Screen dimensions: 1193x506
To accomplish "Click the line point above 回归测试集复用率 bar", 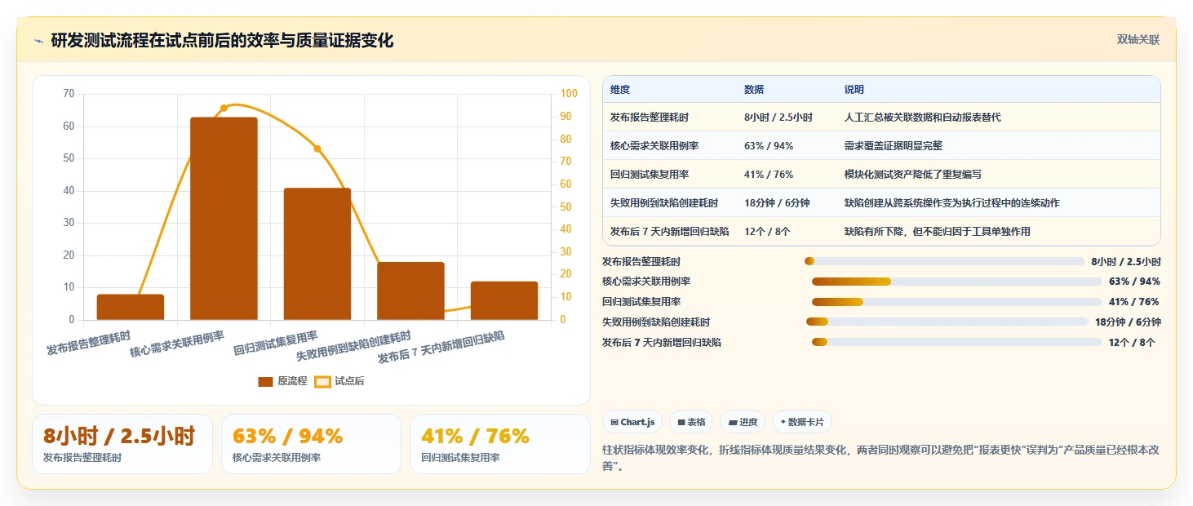I will [317, 149].
